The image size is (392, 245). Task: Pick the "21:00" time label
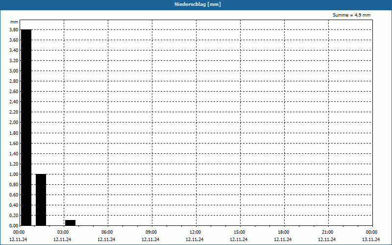[327, 232]
